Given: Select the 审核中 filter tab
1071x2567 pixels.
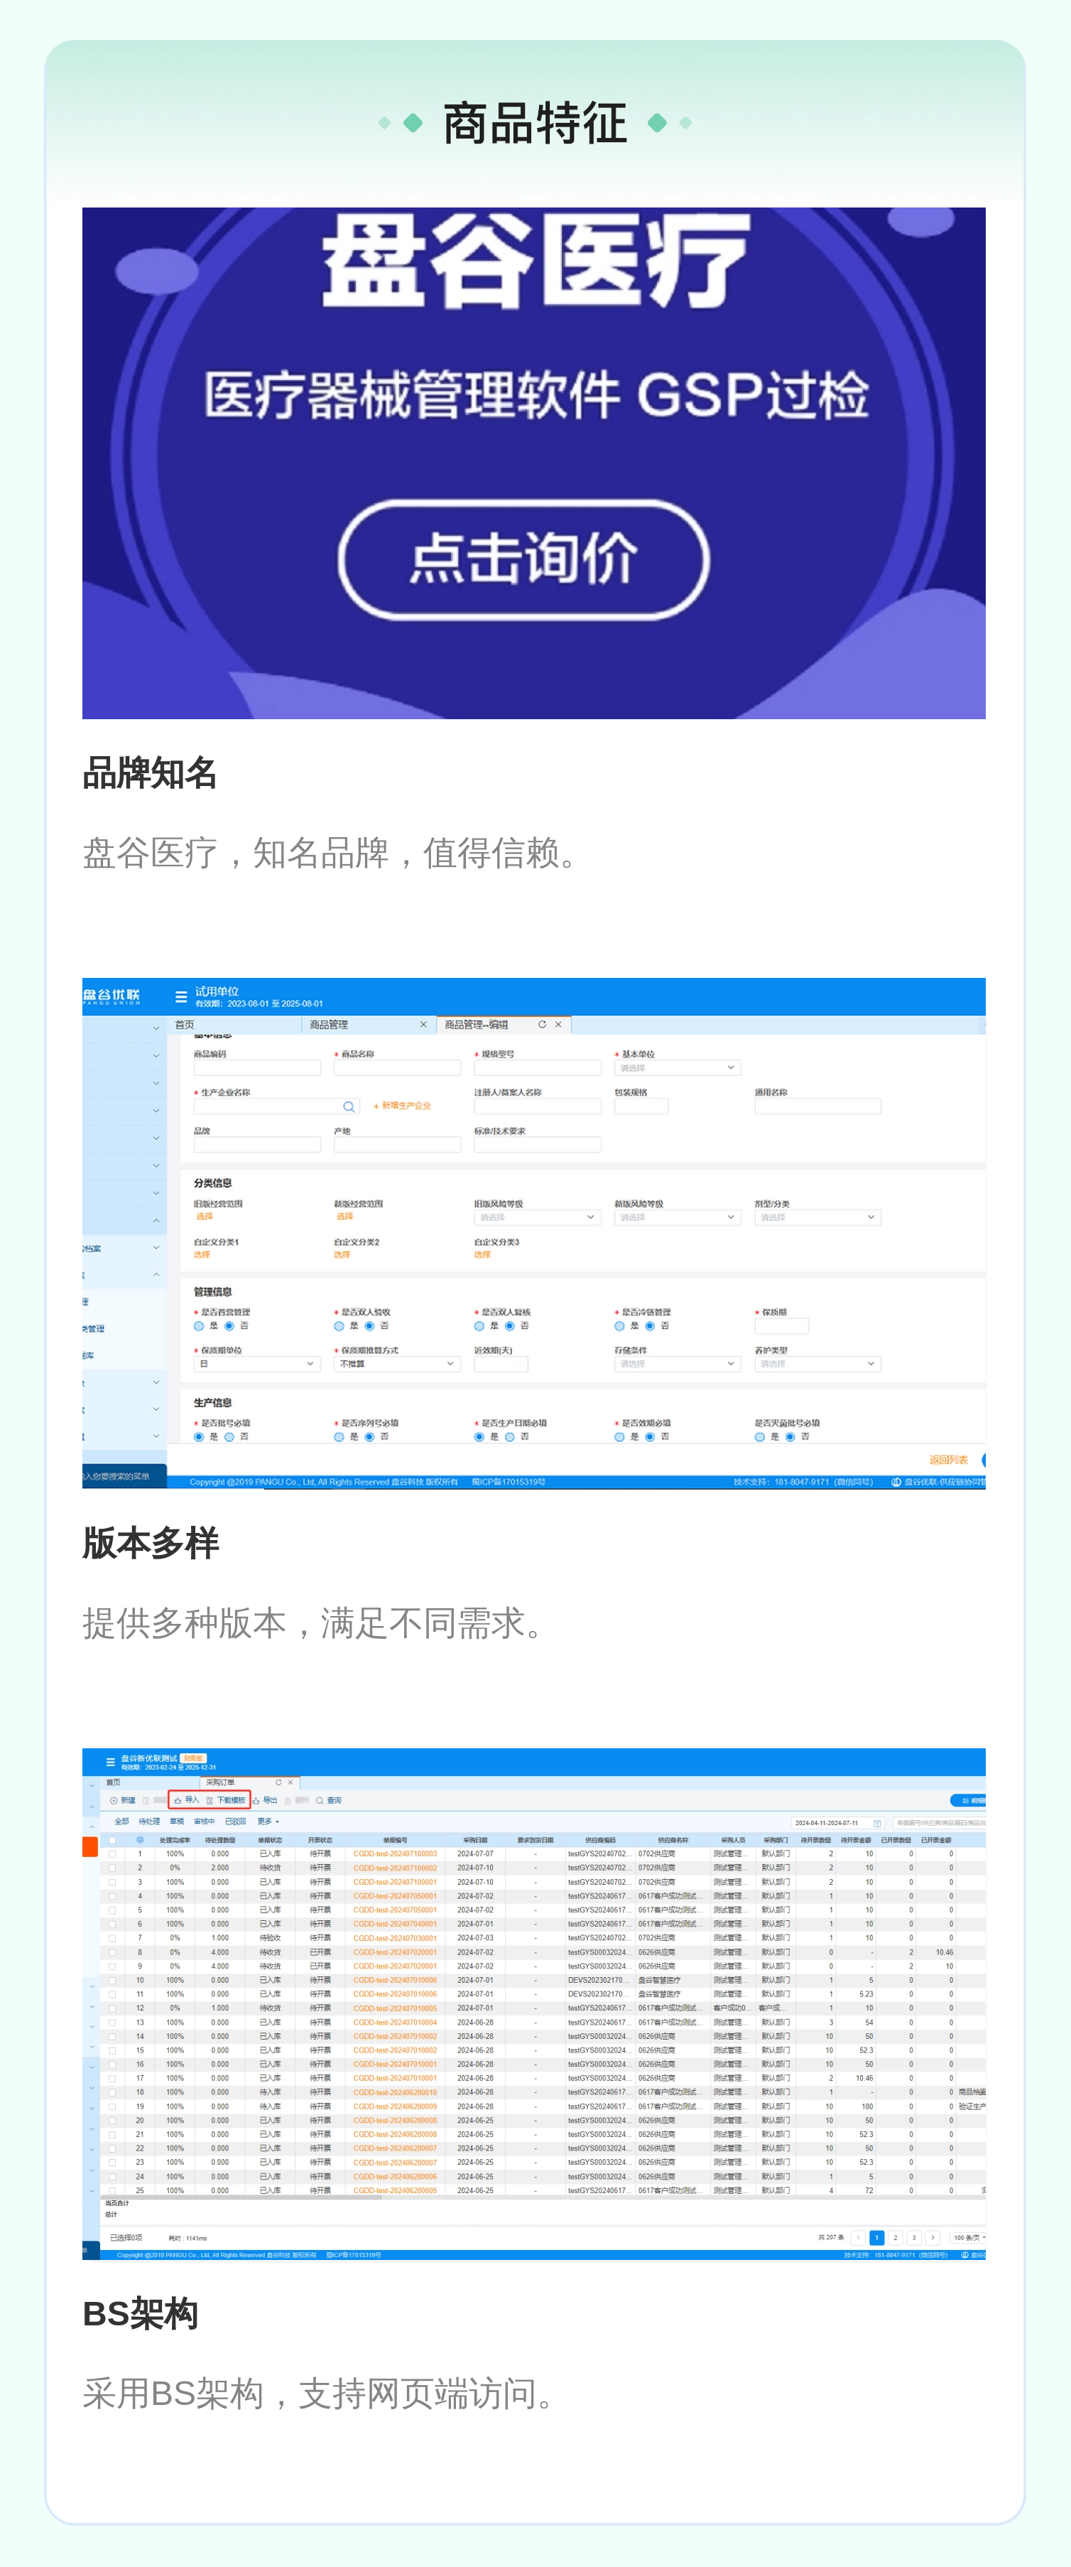Looking at the screenshot, I should coord(205,1821).
